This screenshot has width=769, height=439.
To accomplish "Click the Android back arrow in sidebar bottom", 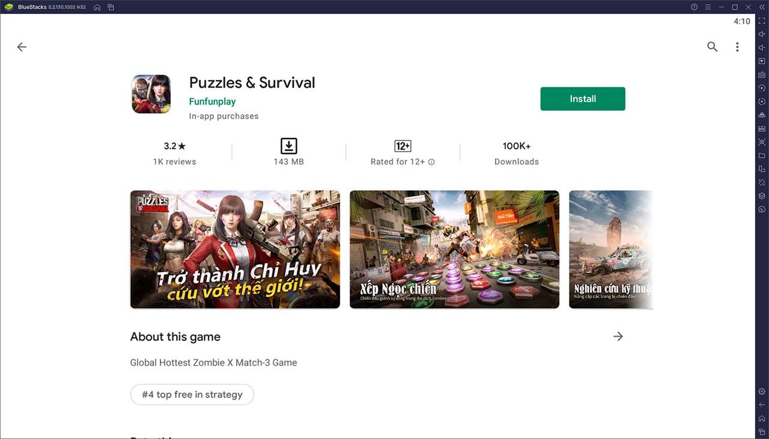I will (x=762, y=405).
